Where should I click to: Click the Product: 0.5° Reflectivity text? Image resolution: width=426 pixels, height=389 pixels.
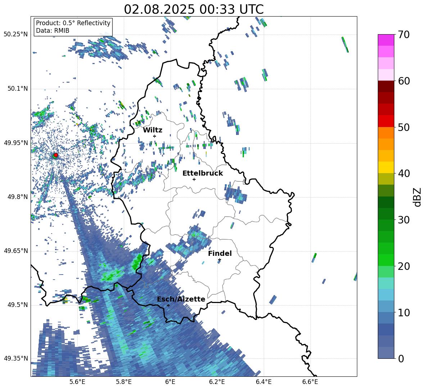tap(73, 23)
